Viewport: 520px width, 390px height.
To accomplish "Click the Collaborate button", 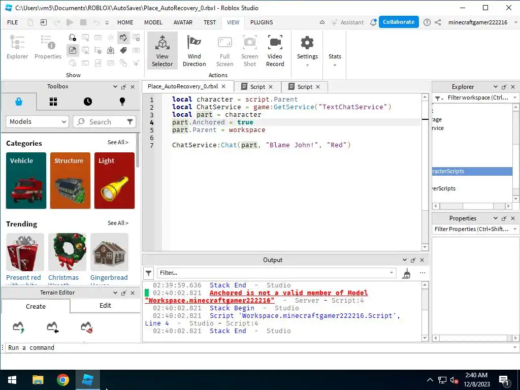I will (399, 22).
